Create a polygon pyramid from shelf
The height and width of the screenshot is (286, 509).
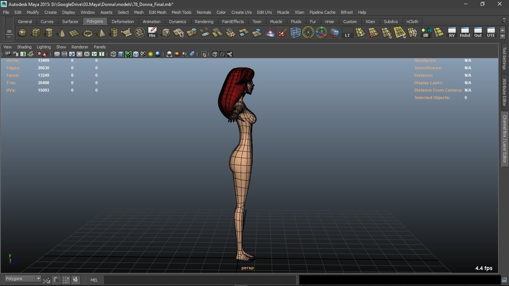(x=101, y=33)
